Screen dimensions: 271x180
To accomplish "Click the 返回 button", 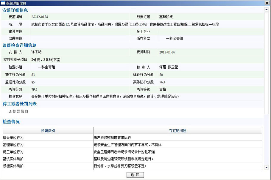I will tap(135, 175).
